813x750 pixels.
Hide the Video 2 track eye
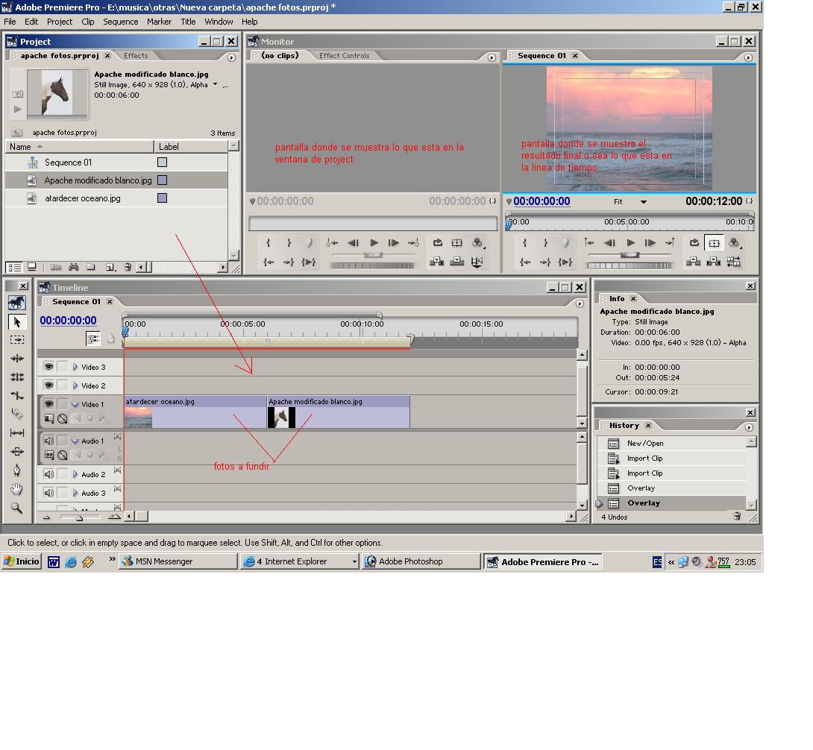click(48, 385)
